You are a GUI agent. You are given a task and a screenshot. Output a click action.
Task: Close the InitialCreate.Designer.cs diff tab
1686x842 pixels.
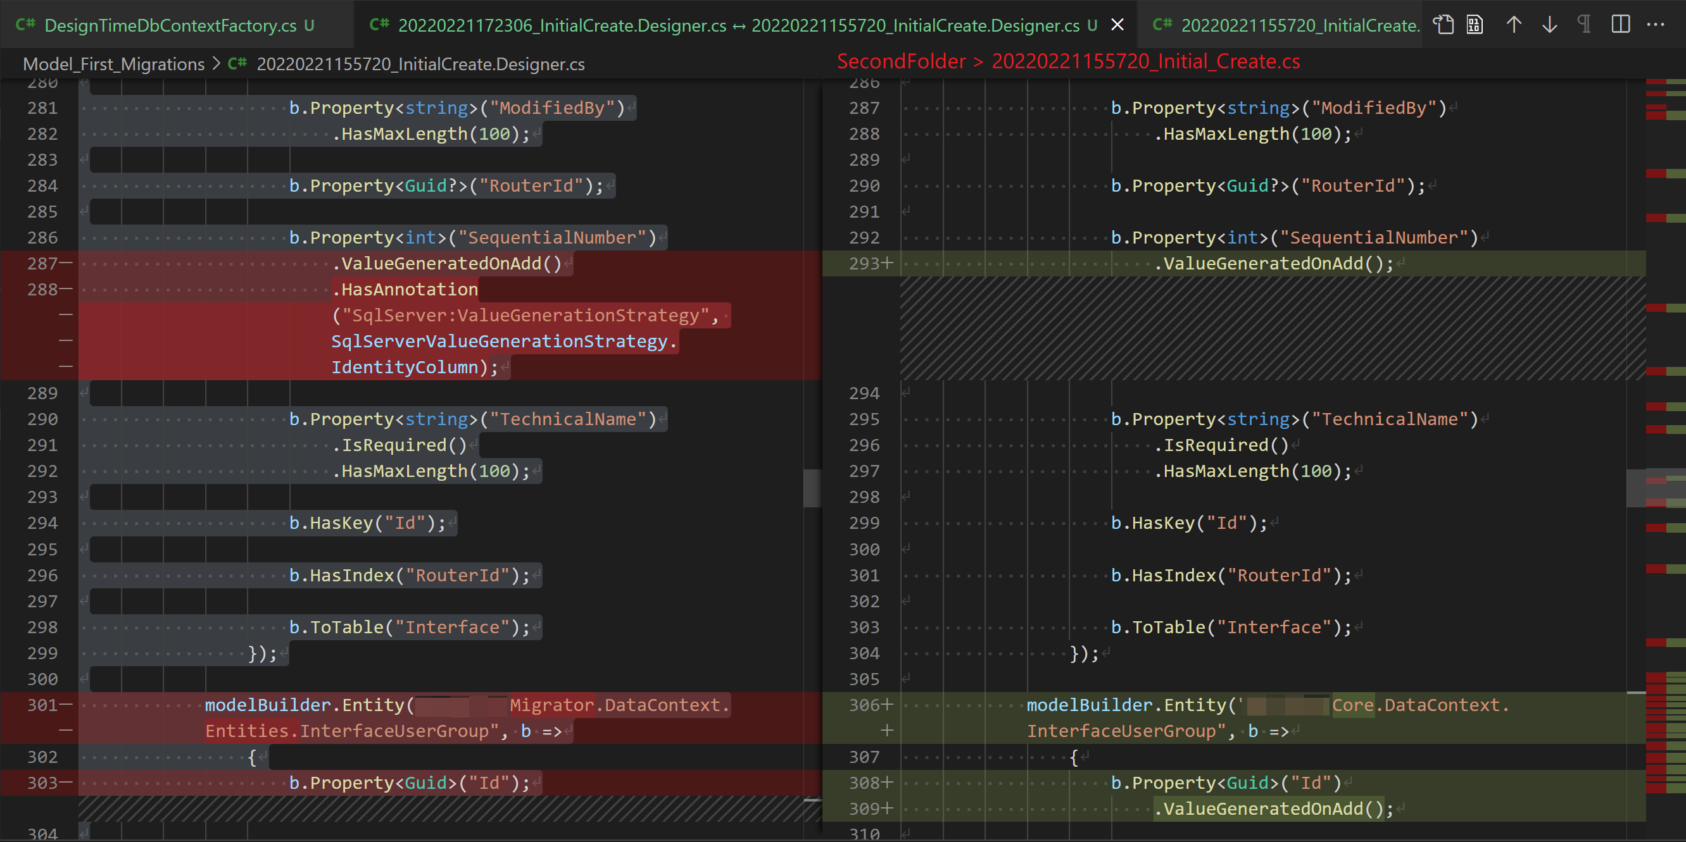[x=1117, y=25]
